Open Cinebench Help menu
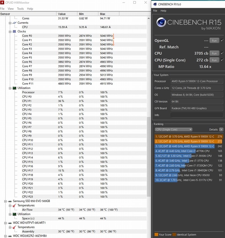This screenshot has width=225, height=238. 163,11
